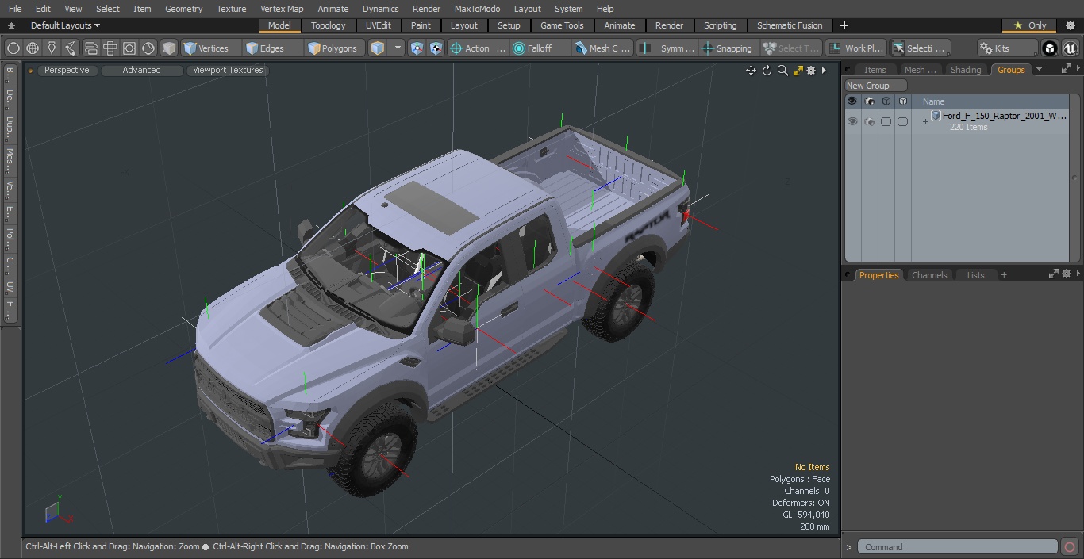Viewport: 1084px width, 559px height.
Task: Switch to the Items panel tab
Action: coord(875,70)
